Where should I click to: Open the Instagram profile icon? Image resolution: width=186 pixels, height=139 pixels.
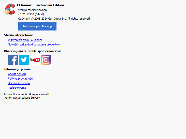pyautogui.click(x=46, y=60)
